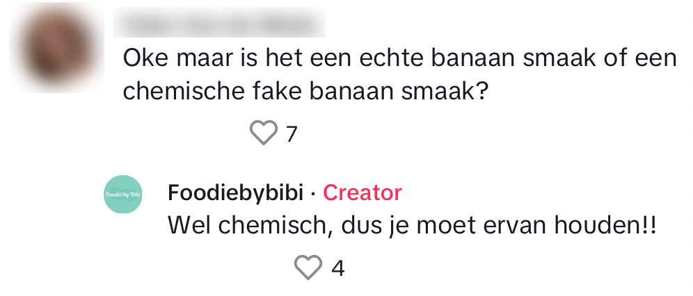
Task: Select the first line of the banana comment
Action: (399, 57)
